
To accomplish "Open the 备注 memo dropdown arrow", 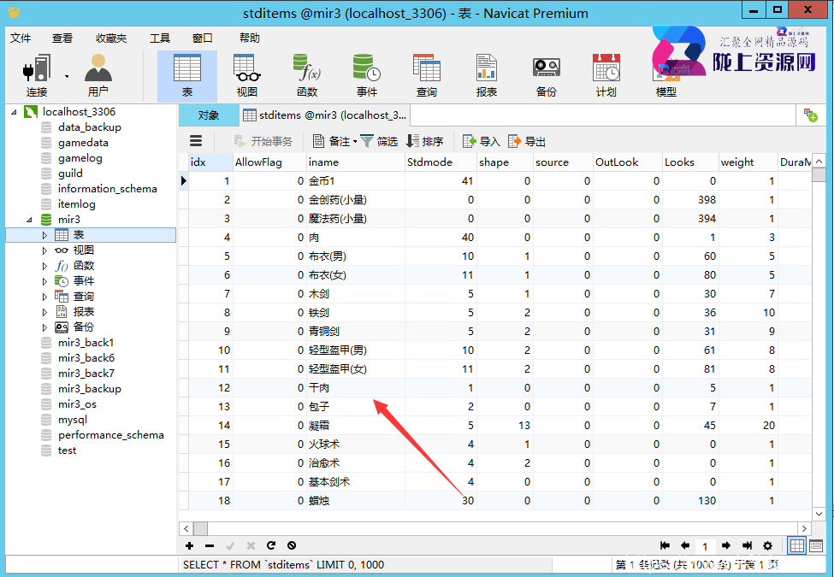I will tap(355, 141).
